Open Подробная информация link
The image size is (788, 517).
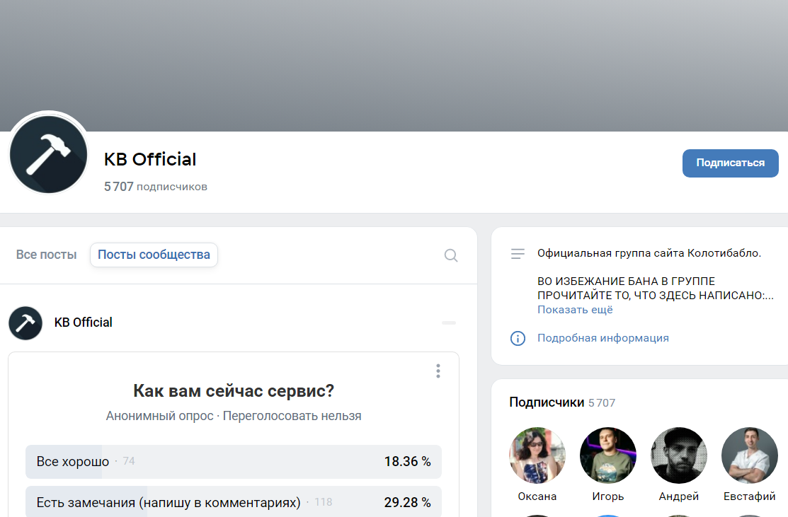pyautogui.click(x=603, y=338)
